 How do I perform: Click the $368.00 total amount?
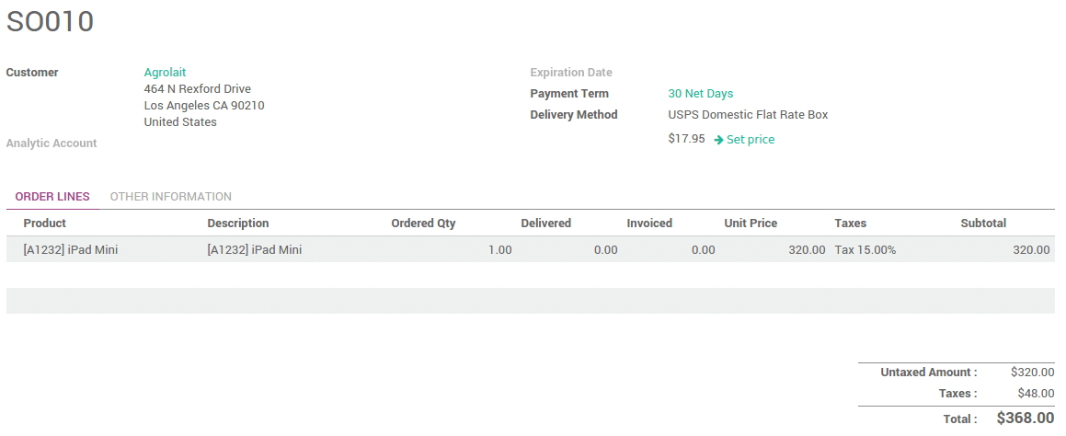[x=1025, y=419]
